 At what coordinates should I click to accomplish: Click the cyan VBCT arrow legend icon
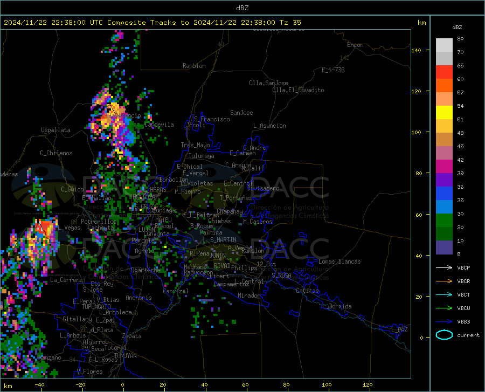pyautogui.click(x=444, y=294)
